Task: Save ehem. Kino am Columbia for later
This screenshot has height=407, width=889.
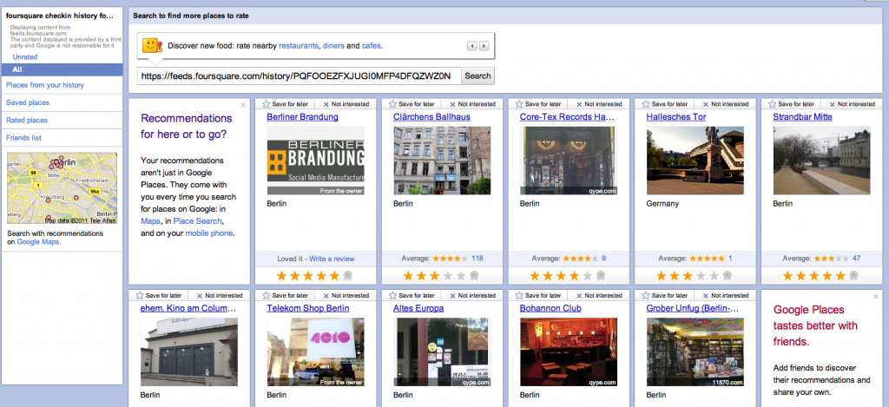Action: coord(159,295)
